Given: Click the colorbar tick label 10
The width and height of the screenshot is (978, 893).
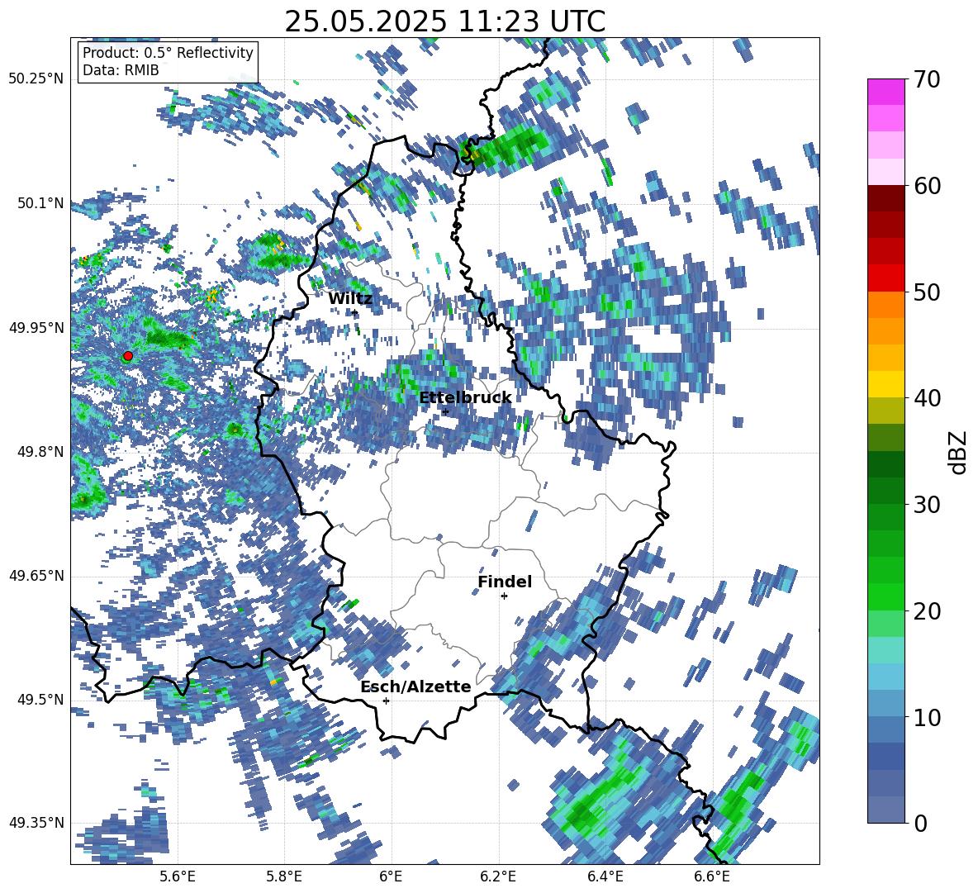Looking at the screenshot, I should click(927, 717).
